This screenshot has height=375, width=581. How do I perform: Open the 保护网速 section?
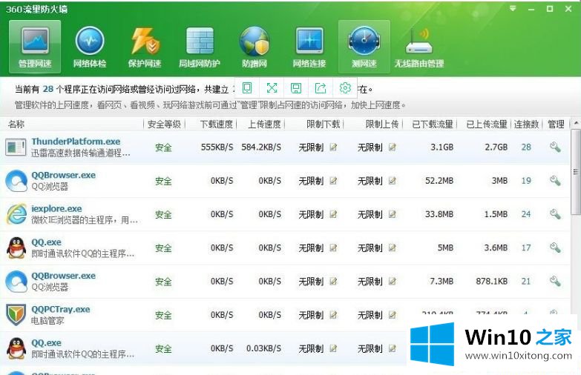(x=145, y=47)
